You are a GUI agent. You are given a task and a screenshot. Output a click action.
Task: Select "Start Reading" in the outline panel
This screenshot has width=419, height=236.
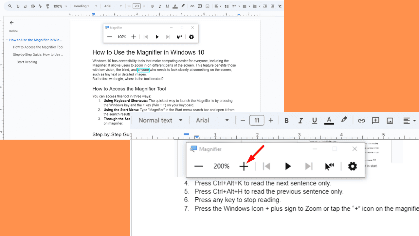[x=27, y=62]
